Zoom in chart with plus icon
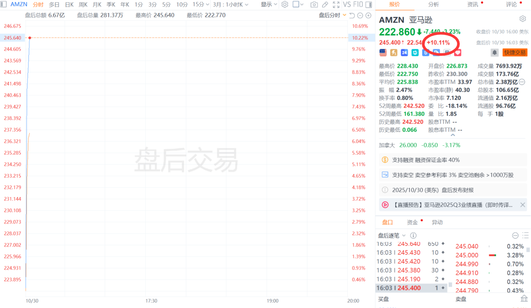531x308 pixels. [x=369, y=15]
